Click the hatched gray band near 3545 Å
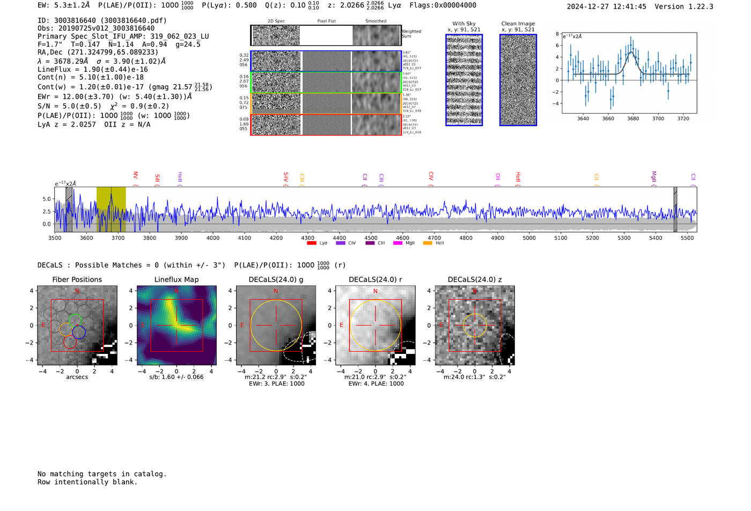 coord(69,210)
